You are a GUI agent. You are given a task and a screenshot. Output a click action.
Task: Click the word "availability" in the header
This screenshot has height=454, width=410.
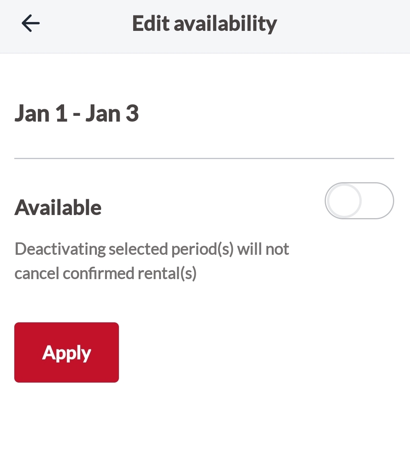pyautogui.click(x=225, y=24)
